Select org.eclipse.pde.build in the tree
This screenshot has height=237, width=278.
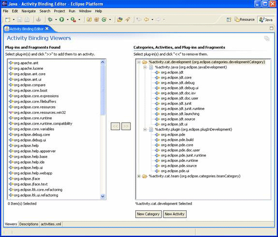[x=177, y=140]
